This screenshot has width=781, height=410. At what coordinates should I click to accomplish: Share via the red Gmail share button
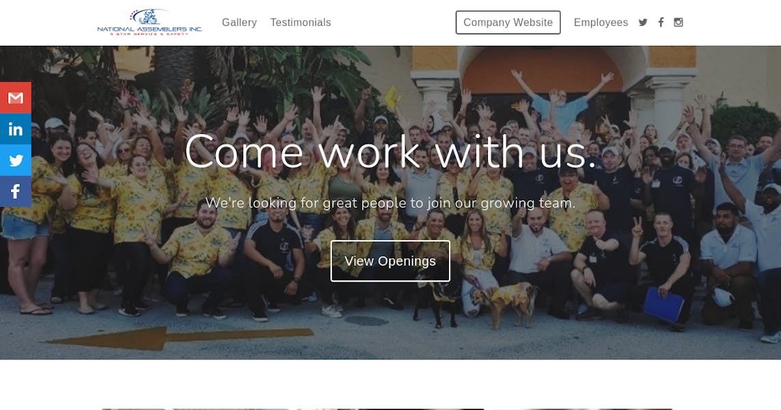[x=16, y=98]
